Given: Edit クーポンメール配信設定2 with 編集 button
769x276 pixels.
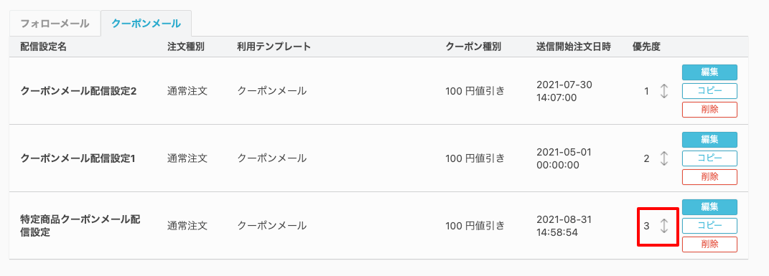Looking at the screenshot, I should pos(709,72).
